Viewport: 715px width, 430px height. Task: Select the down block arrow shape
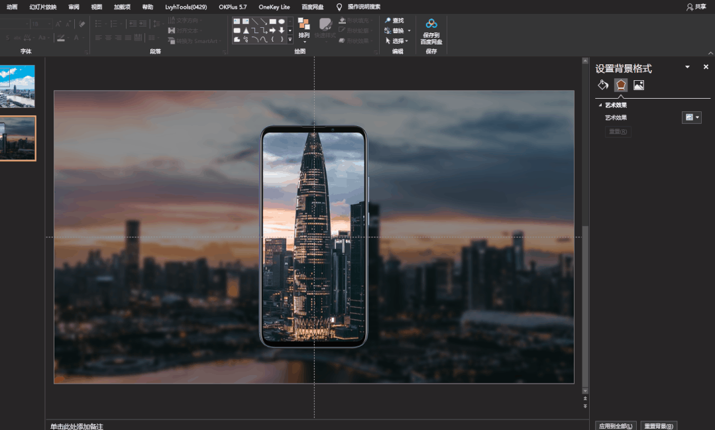point(282,30)
